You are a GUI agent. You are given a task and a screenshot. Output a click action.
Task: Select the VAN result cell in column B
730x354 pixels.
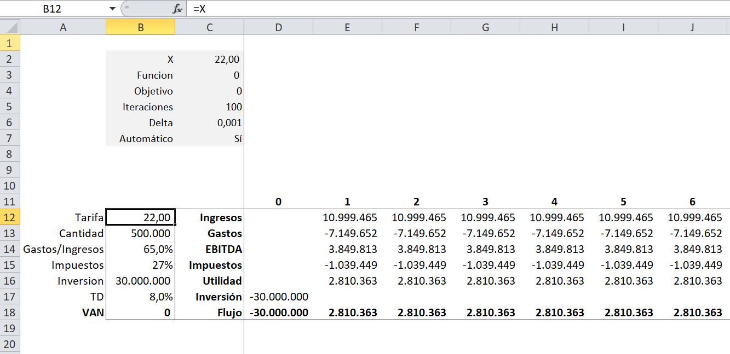(141, 313)
